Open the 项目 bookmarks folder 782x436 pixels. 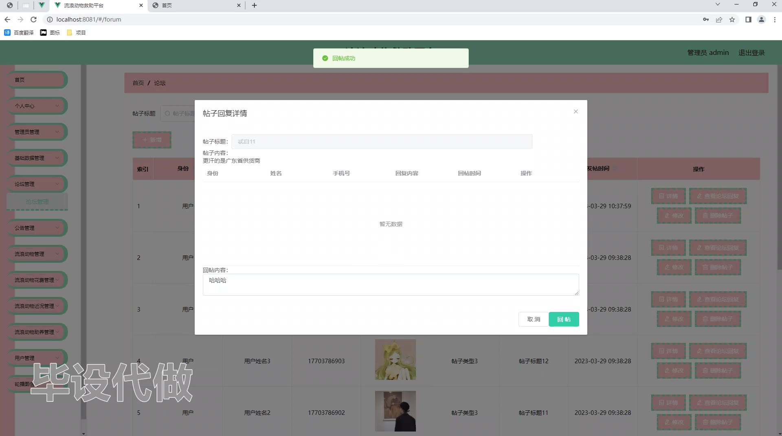[x=76, y=33]
